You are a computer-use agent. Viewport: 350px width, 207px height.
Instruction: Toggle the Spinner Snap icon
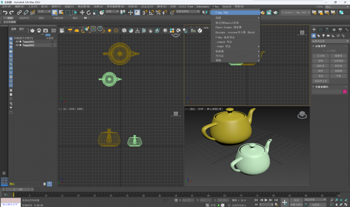(165, 12)
